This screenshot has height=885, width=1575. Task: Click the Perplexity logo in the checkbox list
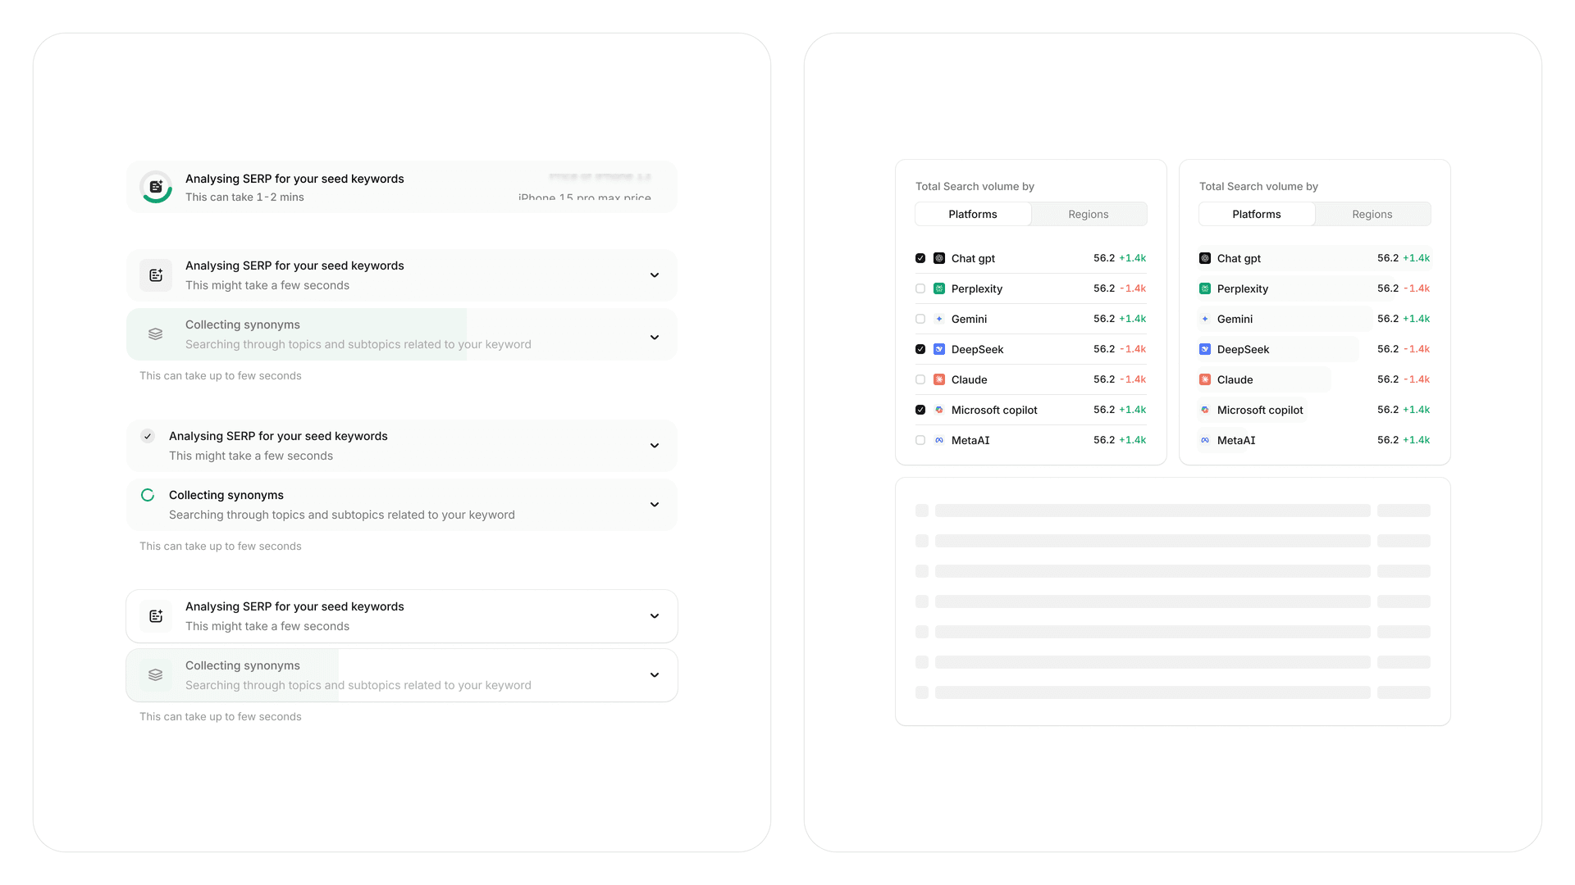939,288
